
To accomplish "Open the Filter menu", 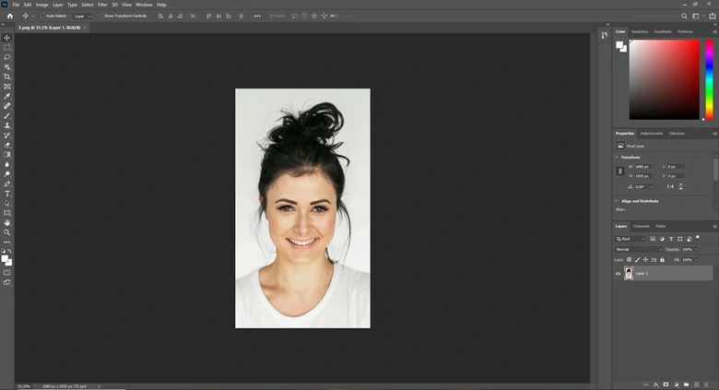I will (x=102, y=5).
